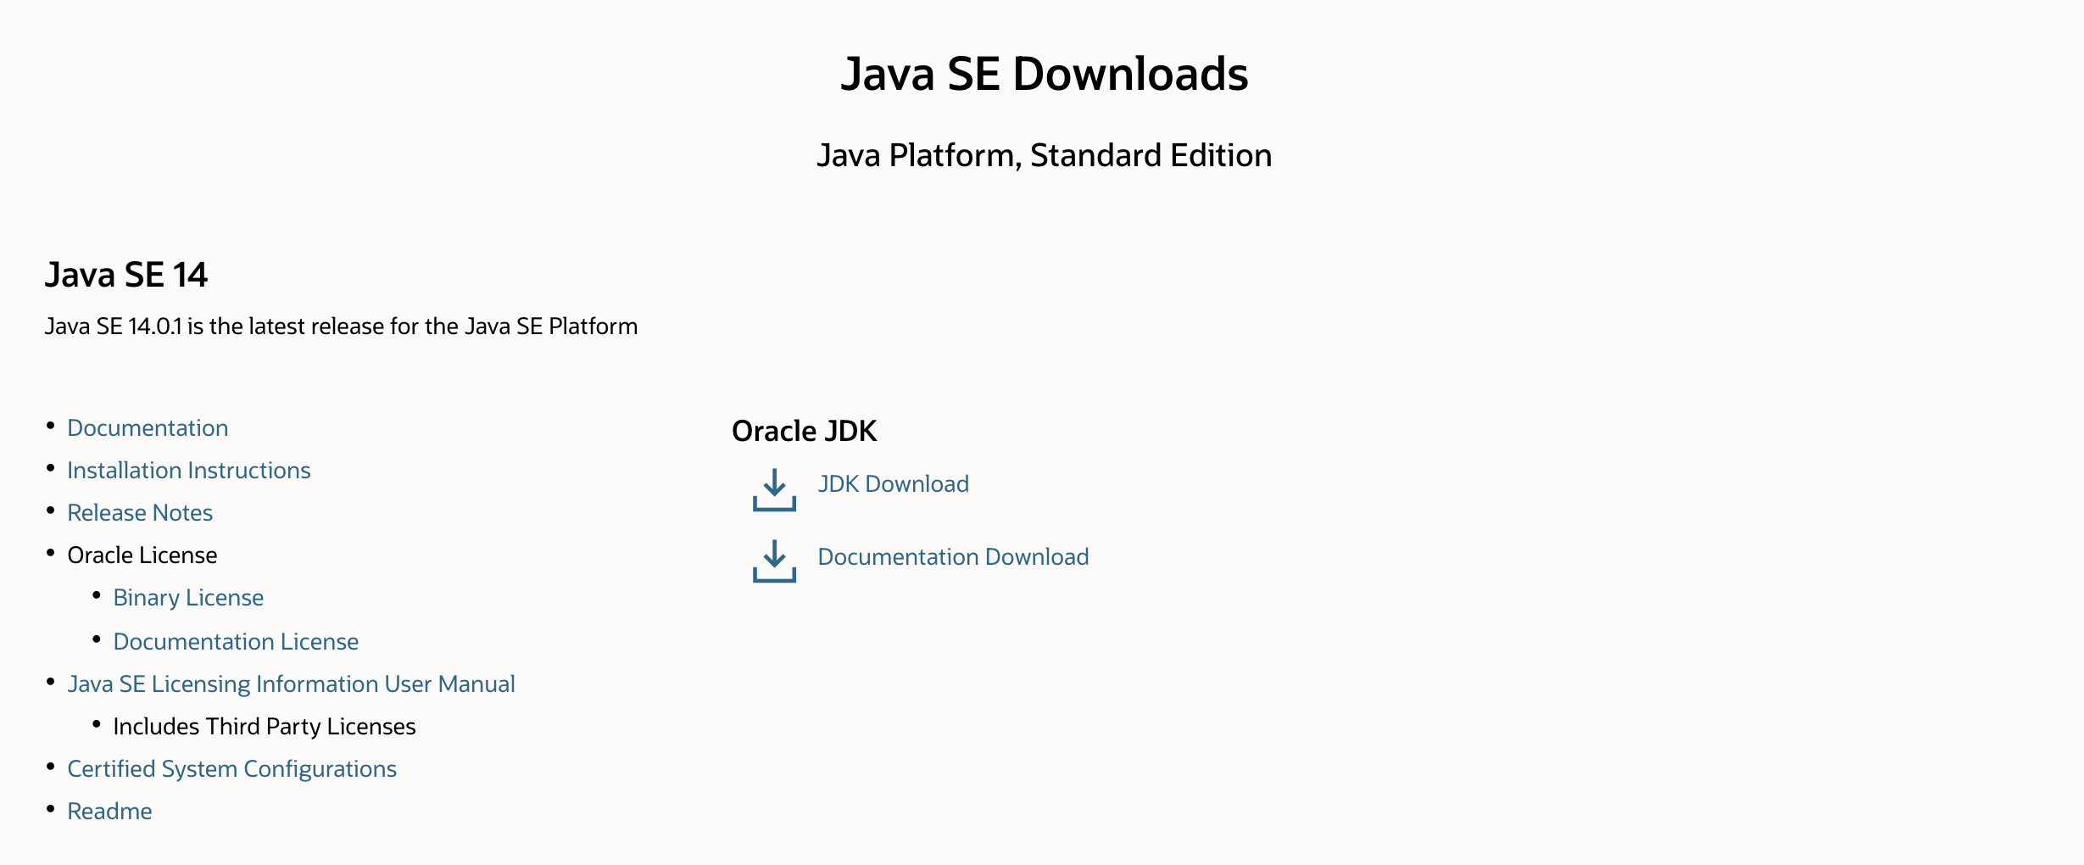
Task: Open the Binary License link
Action: pos(188,598)
